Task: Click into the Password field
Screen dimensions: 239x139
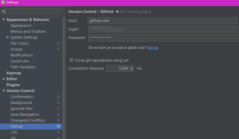Action: tap(163, 38)
